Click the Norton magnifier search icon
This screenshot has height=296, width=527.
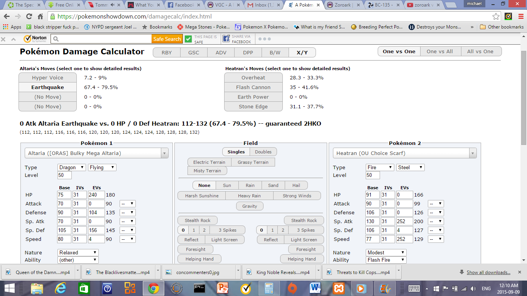pyautogui.click(x=56, y=39)
